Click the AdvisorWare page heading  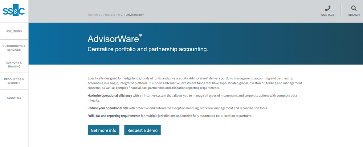115,39
